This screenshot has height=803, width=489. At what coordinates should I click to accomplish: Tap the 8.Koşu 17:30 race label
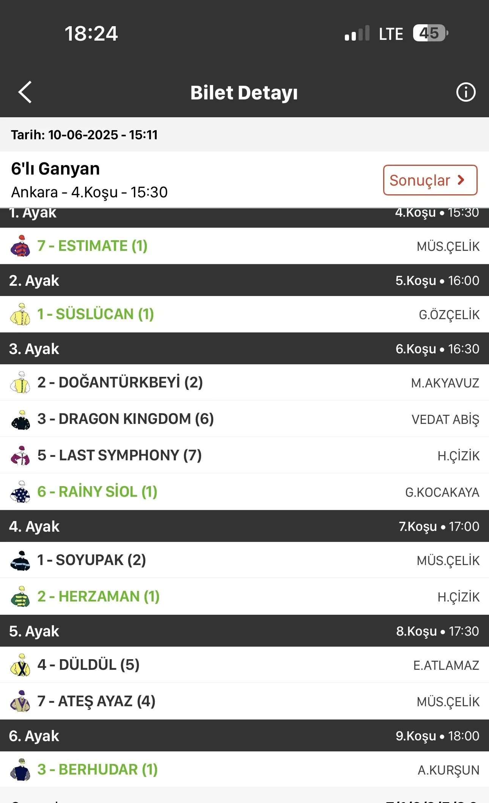[x=437, y=631]
